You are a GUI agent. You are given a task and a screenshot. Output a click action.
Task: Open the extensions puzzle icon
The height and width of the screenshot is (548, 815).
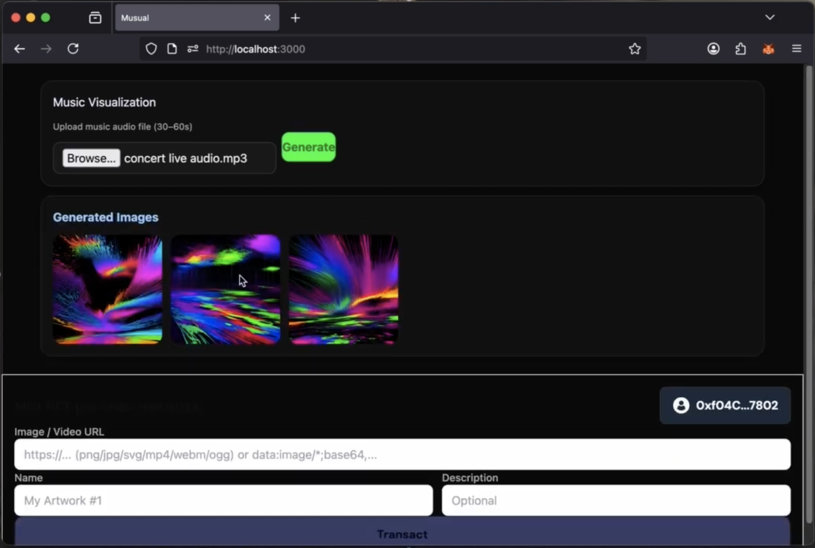click(740, 49)
